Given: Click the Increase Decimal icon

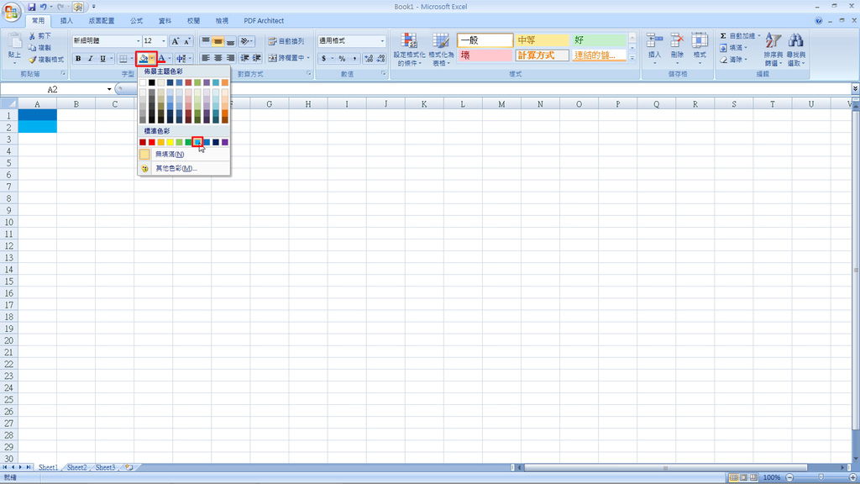Looking at the screenshot, I should tap(369, 58).
